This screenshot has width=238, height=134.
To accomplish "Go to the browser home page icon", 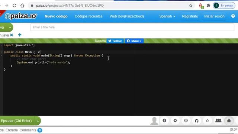I will tap(22, 6).
